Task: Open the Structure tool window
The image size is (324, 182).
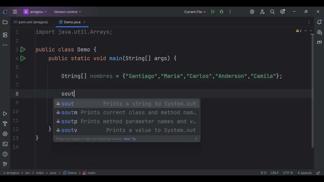Action: [x=5, y=35]
